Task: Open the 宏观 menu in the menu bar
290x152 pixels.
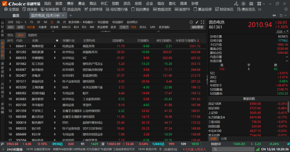Action: (138, 3)
